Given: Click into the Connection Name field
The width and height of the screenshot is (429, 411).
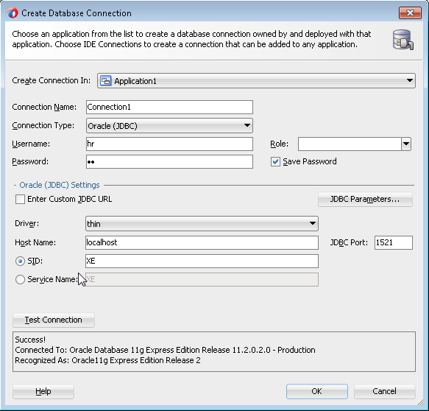Looking at the screenshot, I should click(x=169, y=107).
